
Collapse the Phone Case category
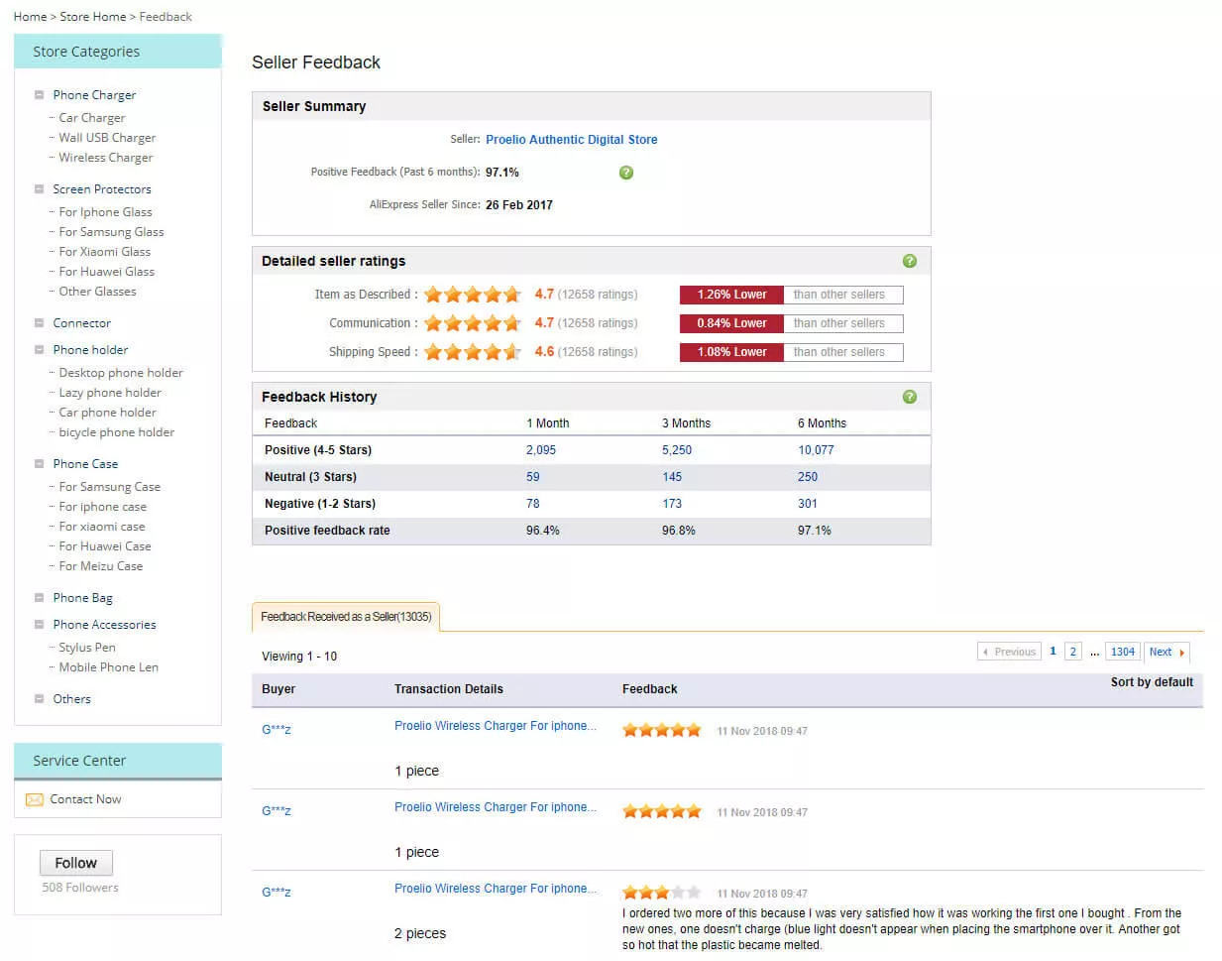coord(40,464)
